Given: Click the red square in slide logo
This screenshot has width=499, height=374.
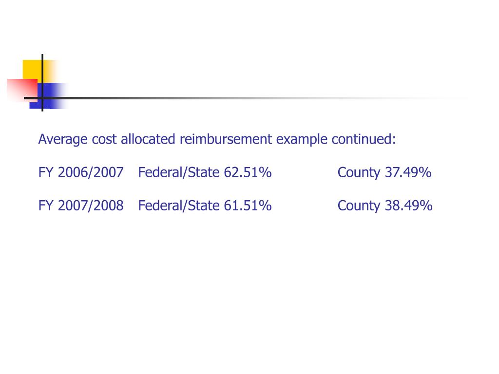Looking at the screenshot, I should coord(22,90).
